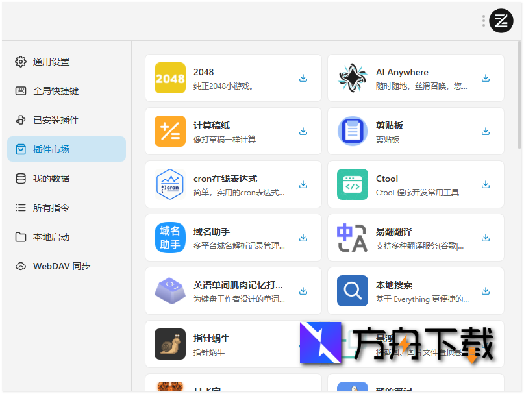The image size is (524, 394).
Task: Open the three-dot menu near the logo
Action: click(482, 20)
